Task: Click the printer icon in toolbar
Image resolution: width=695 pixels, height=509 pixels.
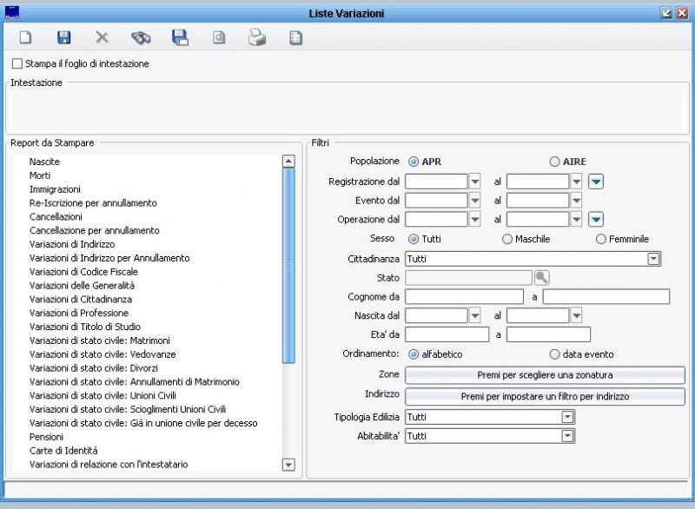Action: click(257, 38)
